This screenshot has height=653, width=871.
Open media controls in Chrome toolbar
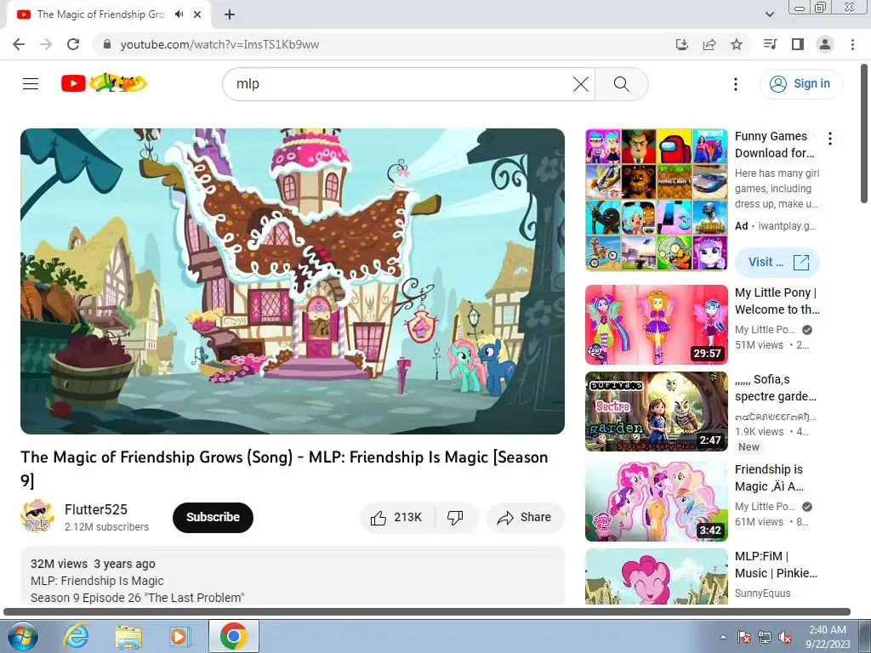(x=770, y=44)
